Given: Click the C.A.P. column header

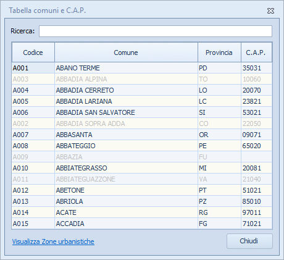Looking at the screenshot, I should click(256, 52).
